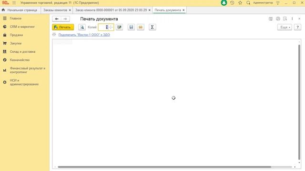305x171 pixels.
Task: Click the 1C logo in title bar
Action: point(5,3)
